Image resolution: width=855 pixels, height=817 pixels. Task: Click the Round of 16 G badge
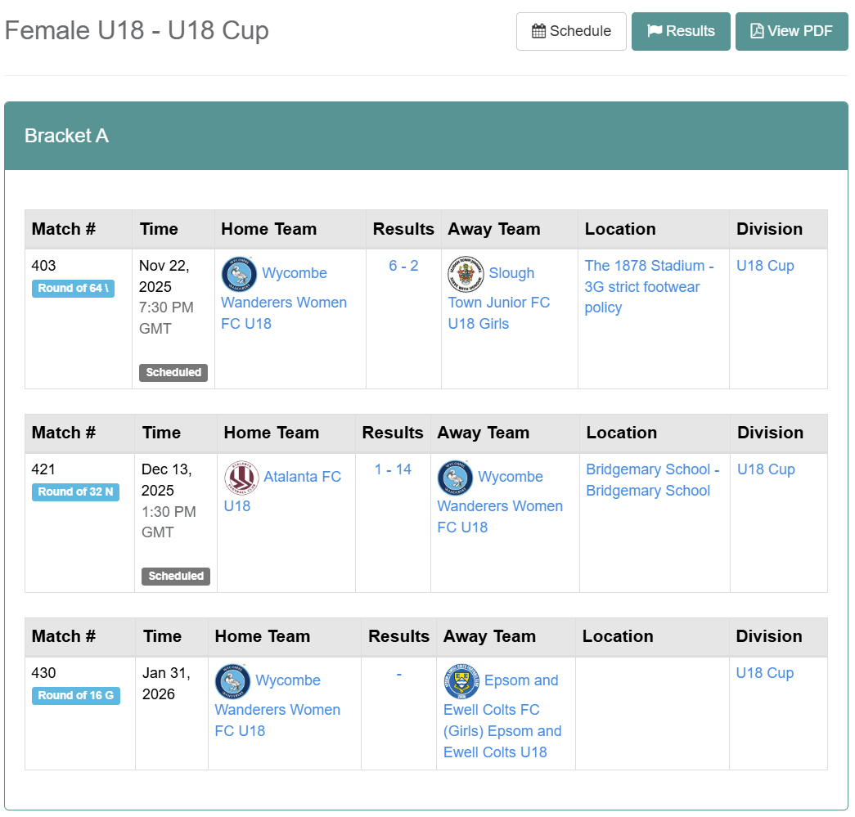(x=75, y=695)
